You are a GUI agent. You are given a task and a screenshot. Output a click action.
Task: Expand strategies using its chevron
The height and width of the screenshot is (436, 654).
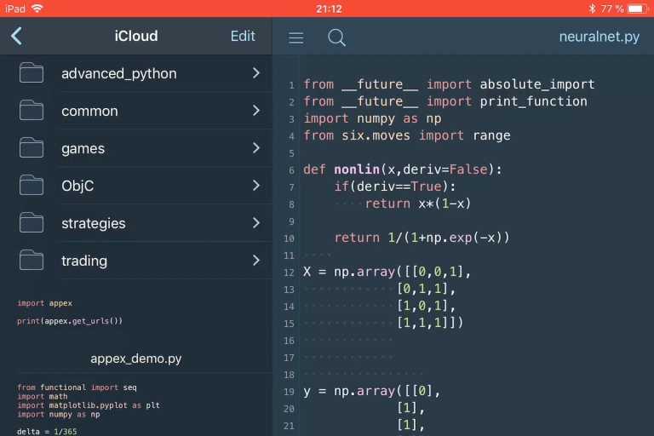256,223
